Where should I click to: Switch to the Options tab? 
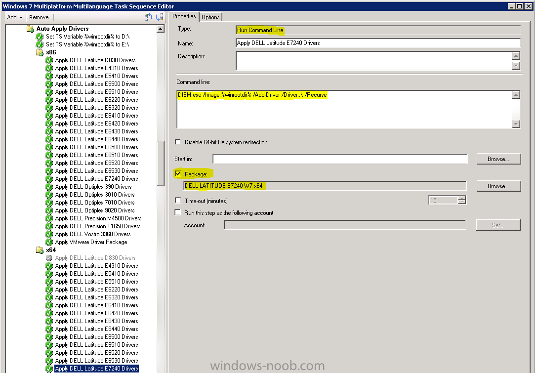click(210, 17)
